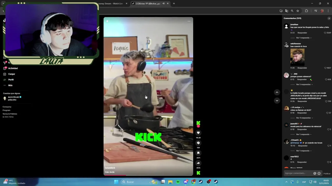Image resolution: width=332 pixels, height=186 pixels.
Task: Open volume control in system tray
Action: point(315,182)
